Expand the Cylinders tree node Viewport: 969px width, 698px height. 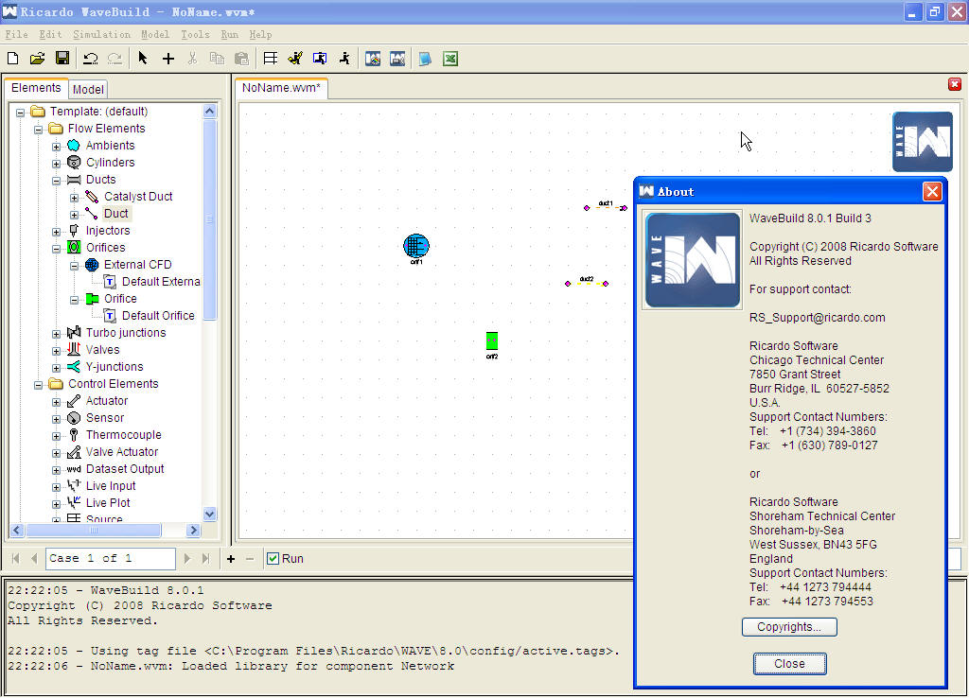click(56, 164)
